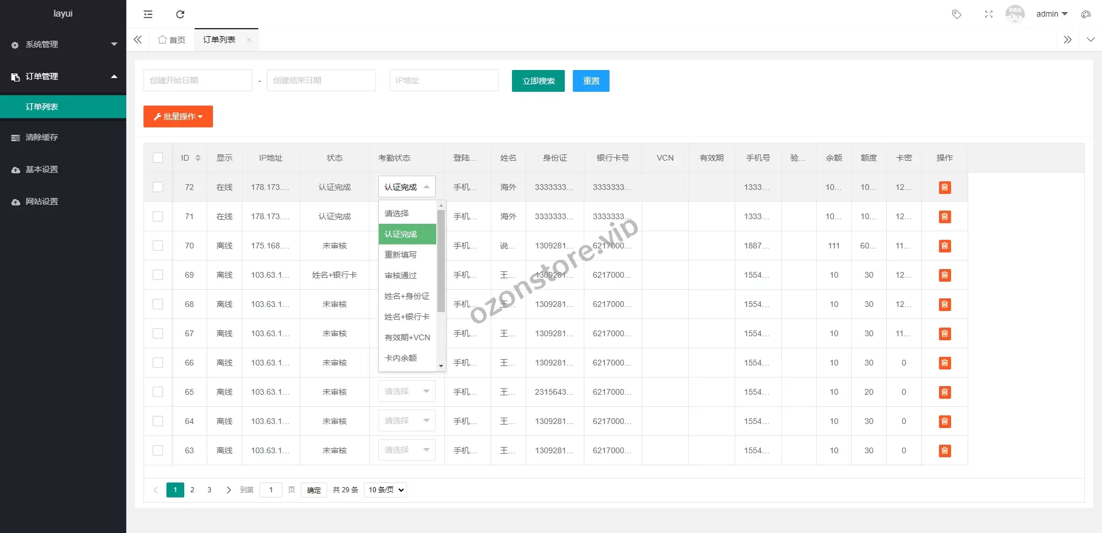Click the dropdown list scrollbar

coord(441,261)
